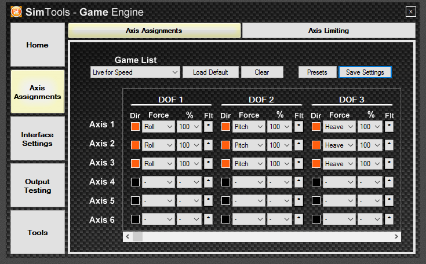Viewport: 426px width, 264px height.
Task: Open the Home section
Action: tap(38, 45)
